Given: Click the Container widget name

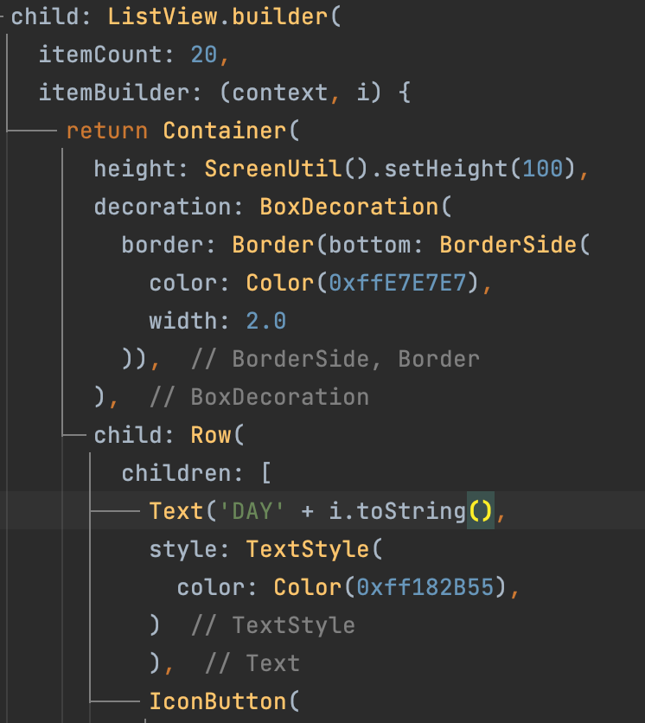Looking at the screenshot, I should point(225,131).
